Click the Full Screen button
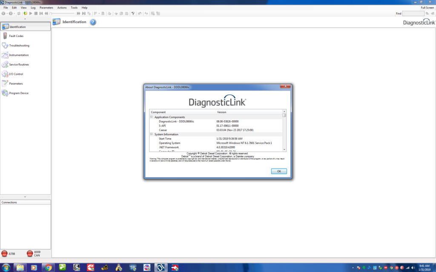 (427, 8)
